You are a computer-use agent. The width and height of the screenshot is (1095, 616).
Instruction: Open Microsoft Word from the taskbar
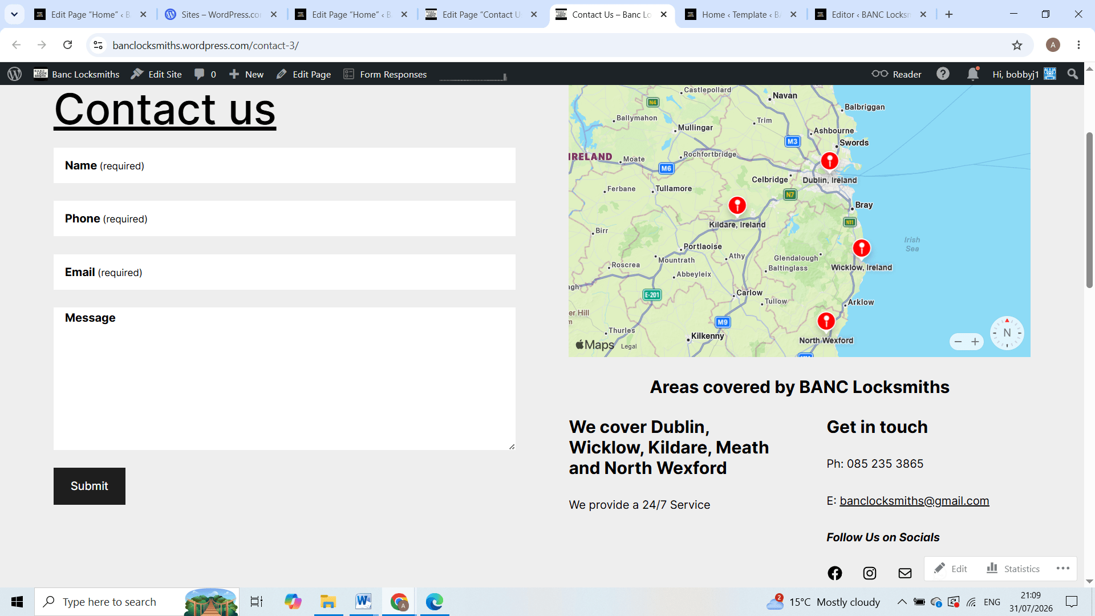click(x=363, y=602)
